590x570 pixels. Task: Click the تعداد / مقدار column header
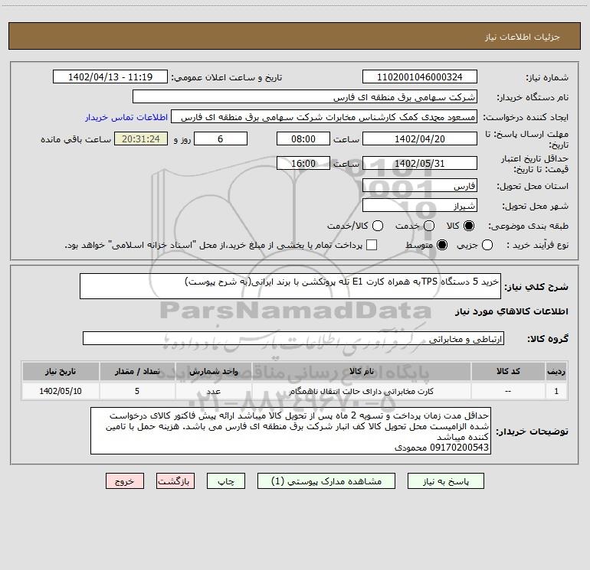click(x=137, y=371)
